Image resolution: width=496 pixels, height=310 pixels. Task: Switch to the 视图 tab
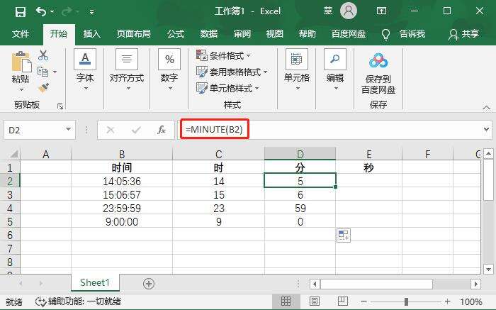pyautogui.click(x=275, y=33)
